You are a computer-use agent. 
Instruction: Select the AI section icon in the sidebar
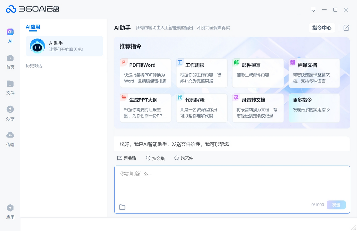[10, 32]
